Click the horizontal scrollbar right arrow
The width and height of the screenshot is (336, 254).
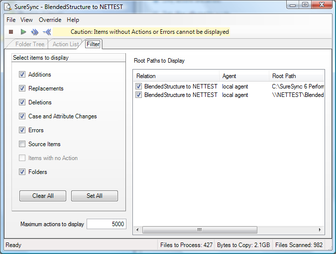[320, 230]
